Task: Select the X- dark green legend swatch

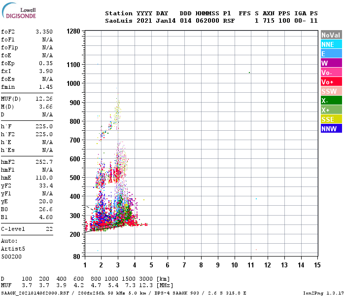Action: pos(331,101)
